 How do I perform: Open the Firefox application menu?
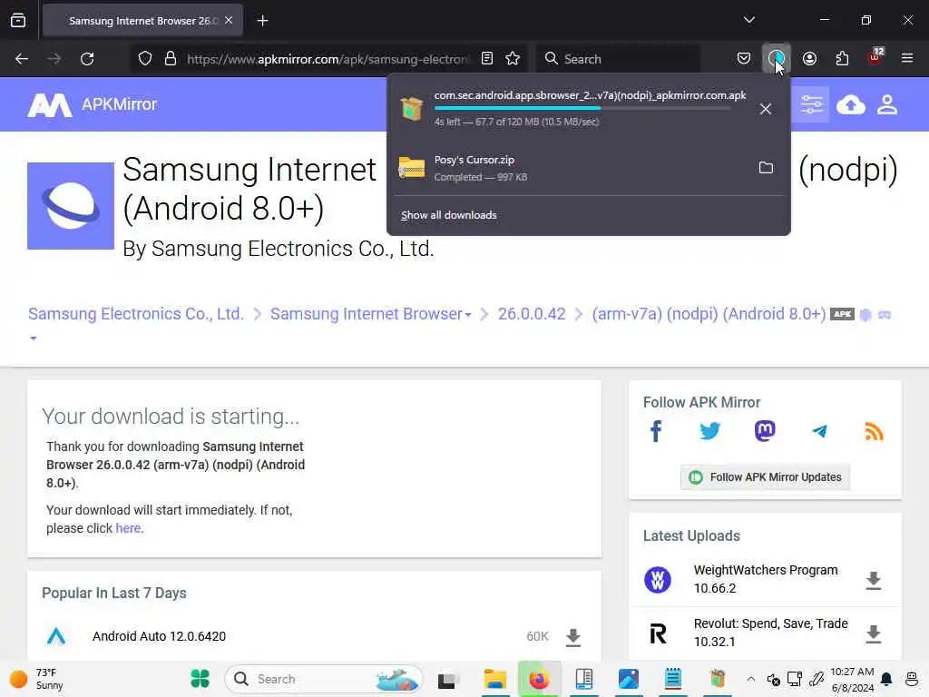[x=907, y=59]
